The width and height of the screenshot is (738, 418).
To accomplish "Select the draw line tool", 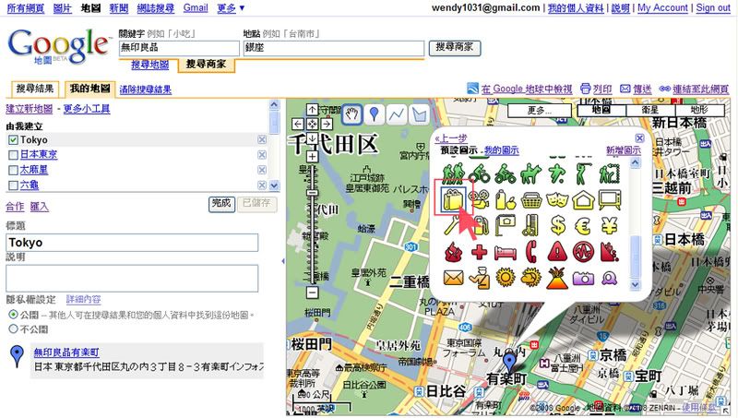I will 397,114.
